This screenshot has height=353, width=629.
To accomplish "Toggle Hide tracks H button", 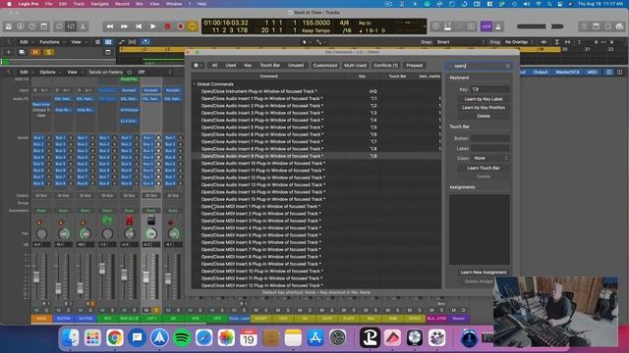I will 35,52.
